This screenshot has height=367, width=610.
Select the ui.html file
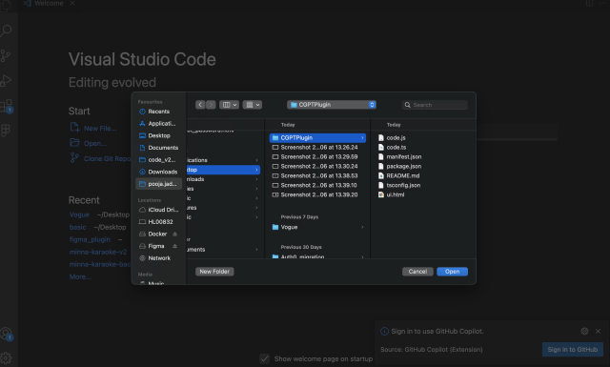click(392, 194)
